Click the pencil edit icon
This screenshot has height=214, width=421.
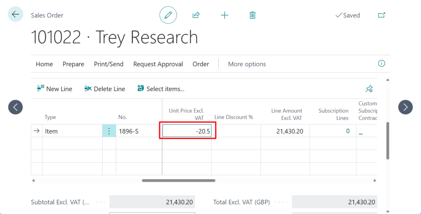tap(168, 15)
